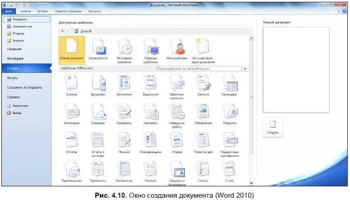Image resolution: width=350 pixels, height=200 pixels.
Task: Open the 'Вставка' ribbon tab
Action: 43,10
